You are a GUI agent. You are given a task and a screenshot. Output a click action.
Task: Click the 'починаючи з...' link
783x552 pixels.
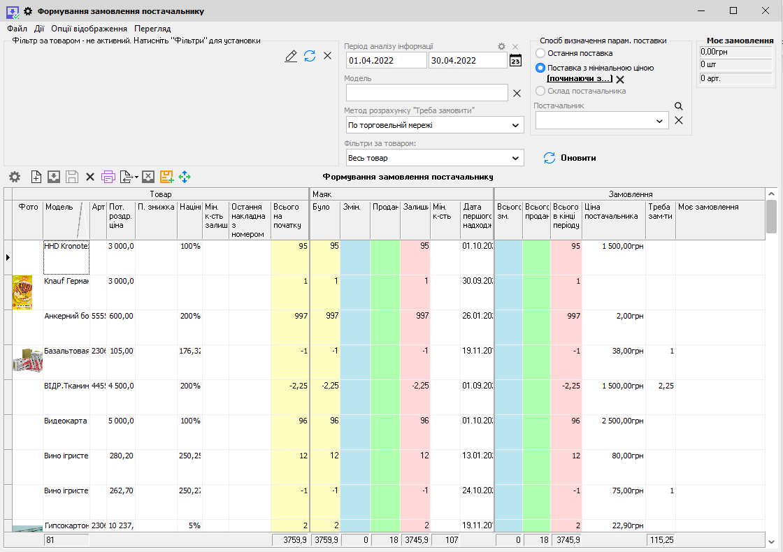(x=579, y=79)
